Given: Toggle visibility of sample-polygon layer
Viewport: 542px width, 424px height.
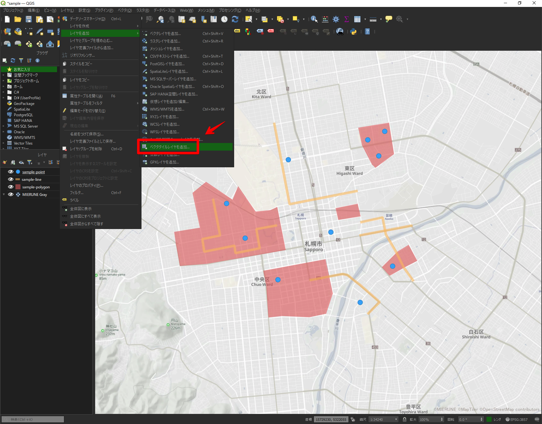Looking at the screenshot, I should 11,187.
